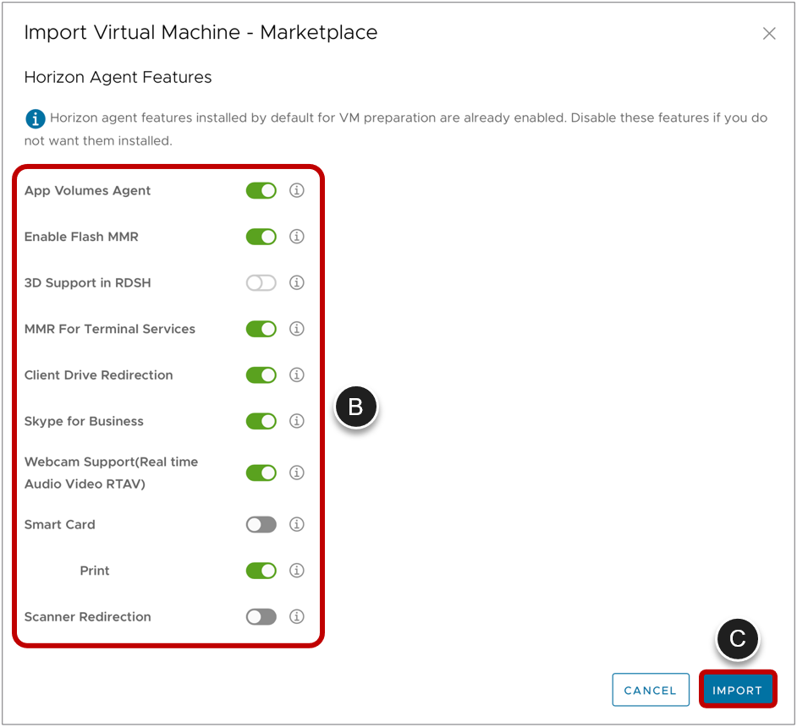View info for 3D Support in RDSH
Screen dimensions: 797x727
tap(296, 282)
